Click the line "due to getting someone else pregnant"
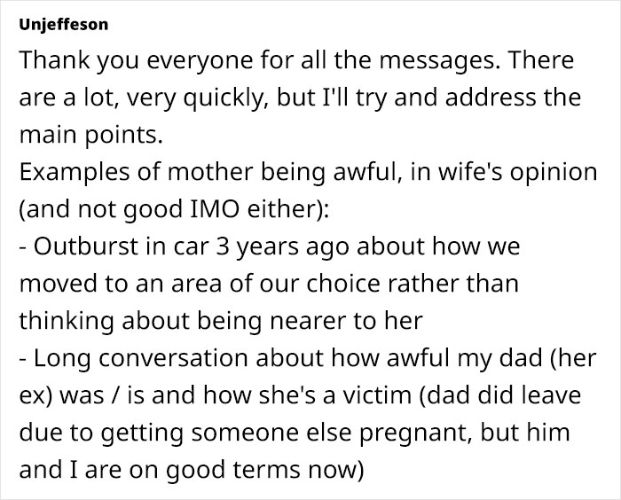This screenshot has height=500, width=621. (x=295, y=433)
